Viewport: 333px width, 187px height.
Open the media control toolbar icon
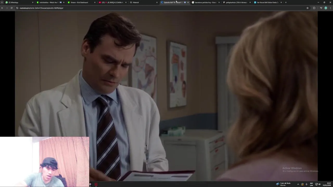point(321,8)
